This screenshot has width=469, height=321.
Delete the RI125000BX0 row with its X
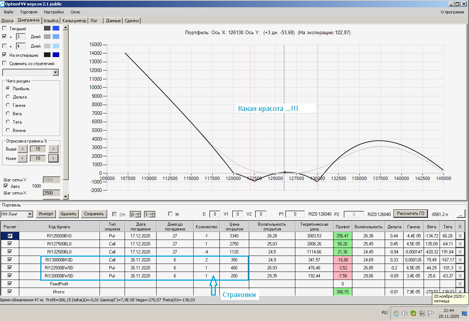460,236
